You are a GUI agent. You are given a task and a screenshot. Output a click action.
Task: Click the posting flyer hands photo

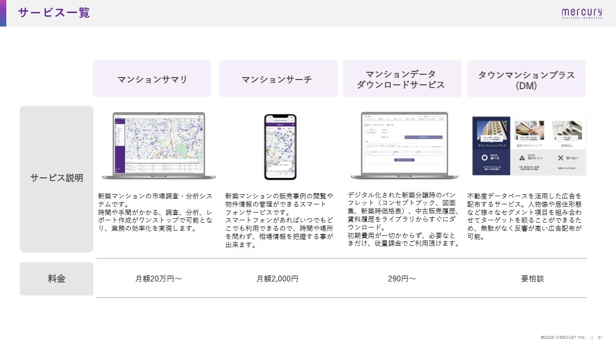(529, 129)
